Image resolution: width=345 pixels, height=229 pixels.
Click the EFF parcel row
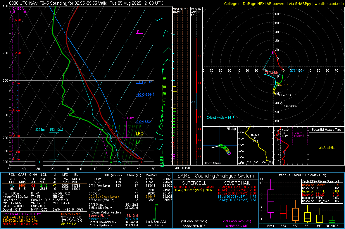click(44, 182)
